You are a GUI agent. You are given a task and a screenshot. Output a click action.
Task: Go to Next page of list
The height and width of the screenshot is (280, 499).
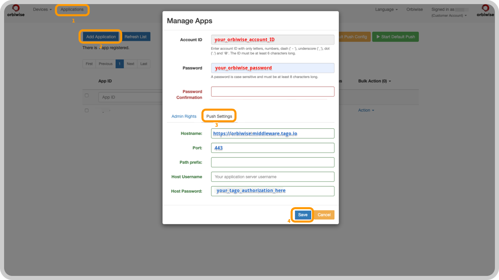(130, 64)
